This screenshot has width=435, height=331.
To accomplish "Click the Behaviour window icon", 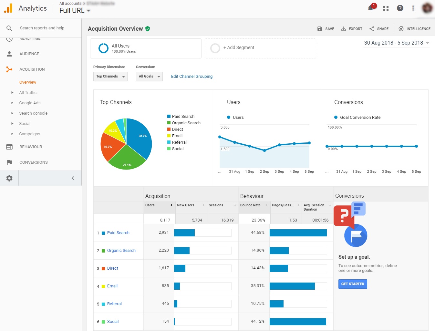I will [x=9, y=147].
